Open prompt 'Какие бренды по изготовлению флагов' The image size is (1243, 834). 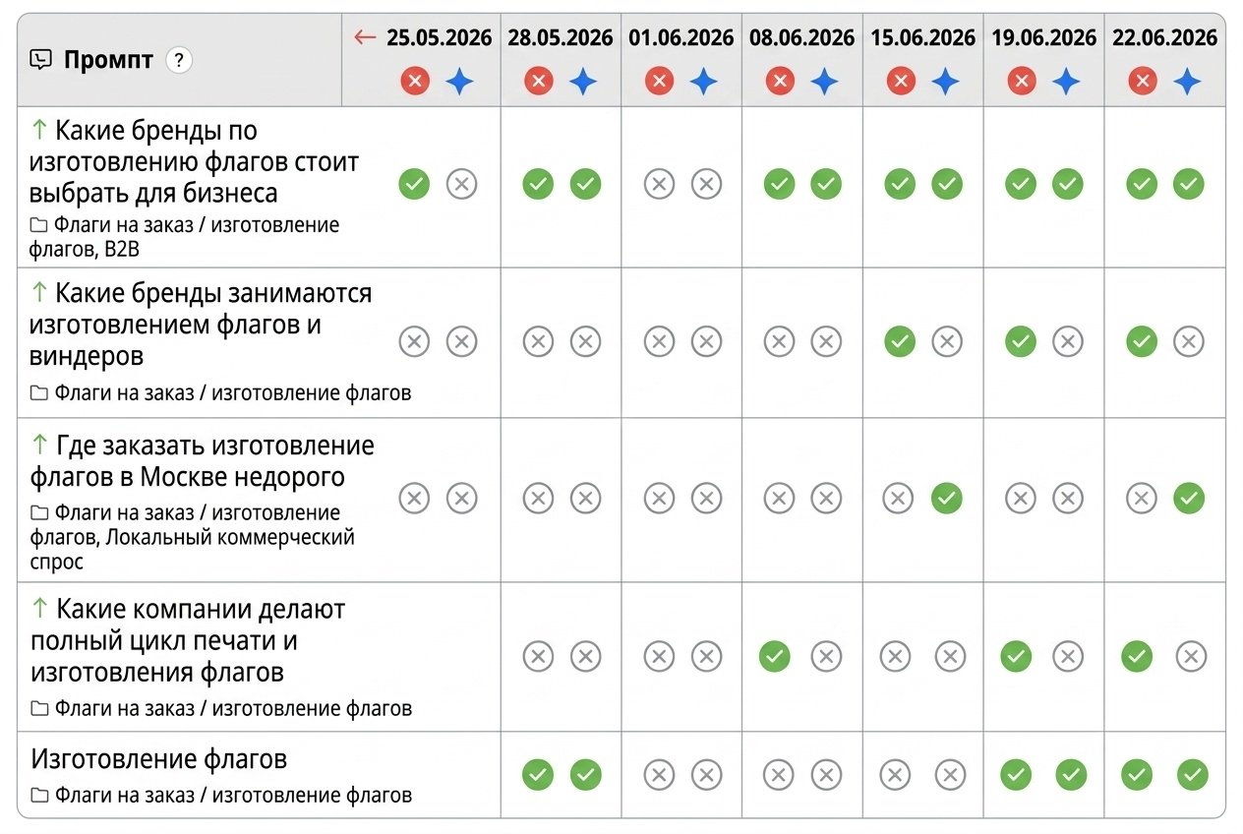195,161
